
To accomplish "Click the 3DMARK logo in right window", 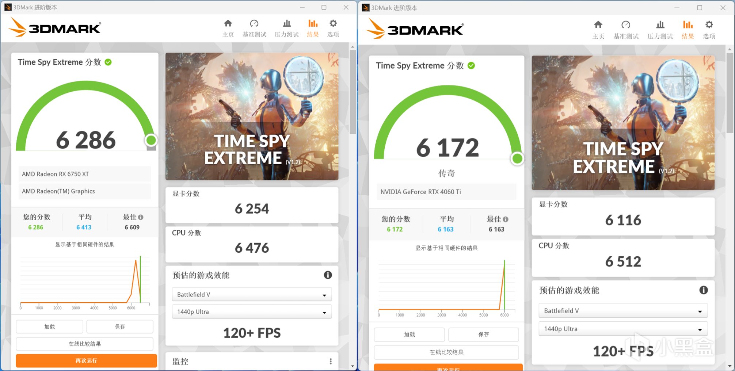I will click(x=415, y=29).
